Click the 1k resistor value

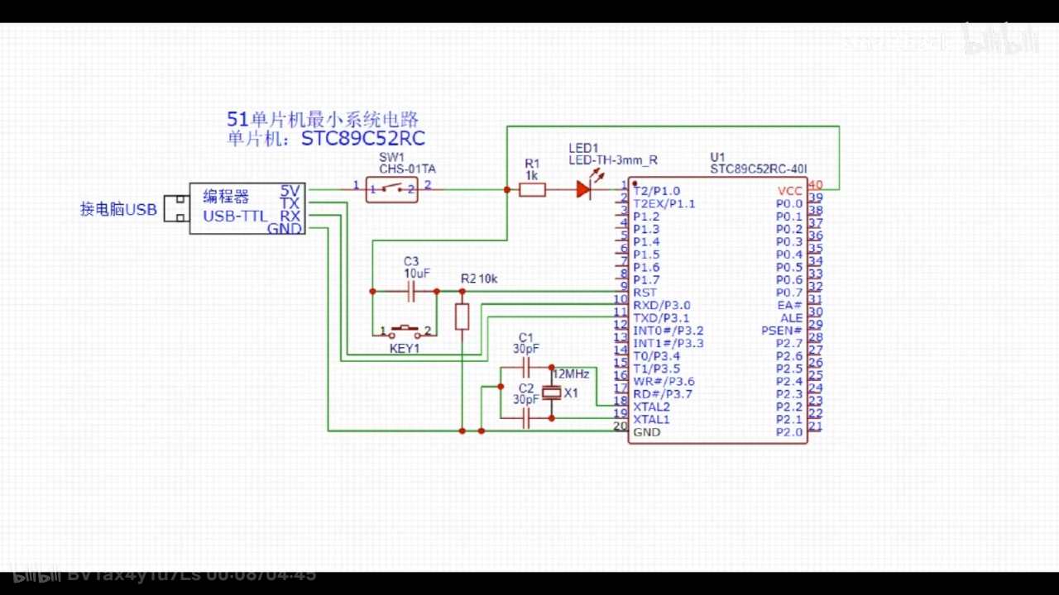[532, 176]
